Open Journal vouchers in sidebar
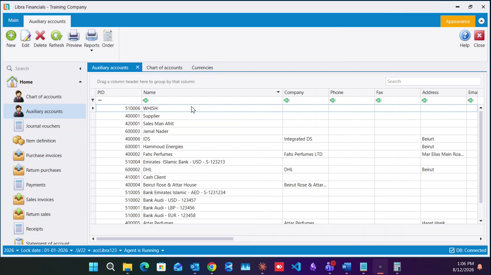 (43, 126)
